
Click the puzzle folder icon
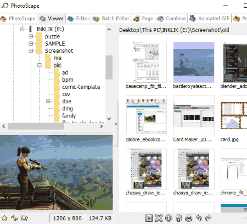[39, 36]
